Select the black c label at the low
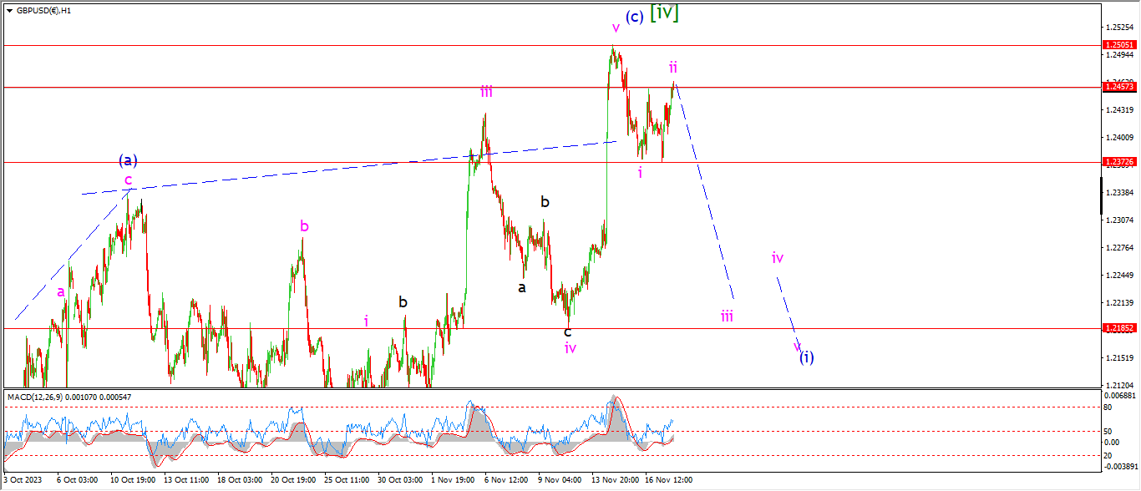This screenshot has width=1141, height=491. 568,332
